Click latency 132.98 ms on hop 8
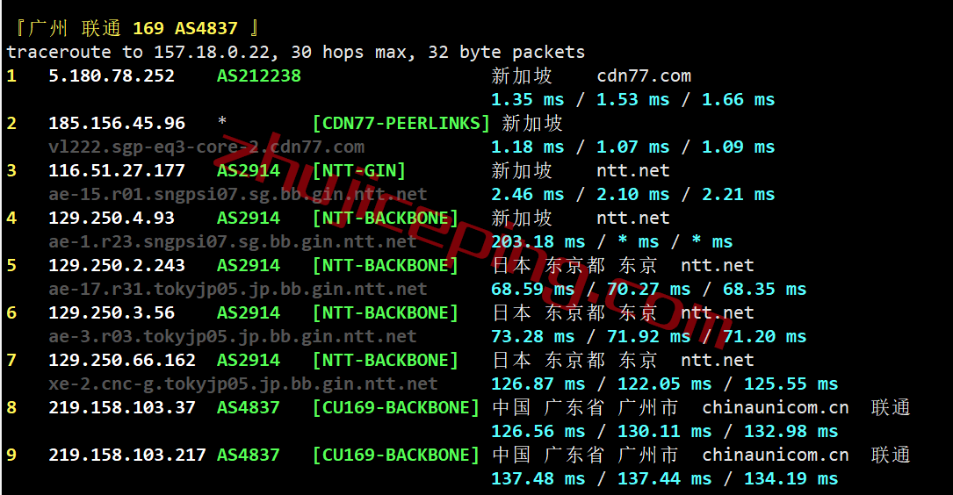This screenshot has width=953, height=495. point(791,431)
